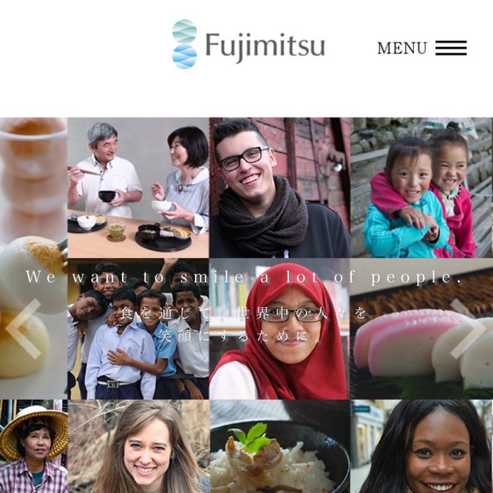The image size is (493, 493).
Task: Click the fishcake dessert photo top left
Action: click(x=33, y=259)
